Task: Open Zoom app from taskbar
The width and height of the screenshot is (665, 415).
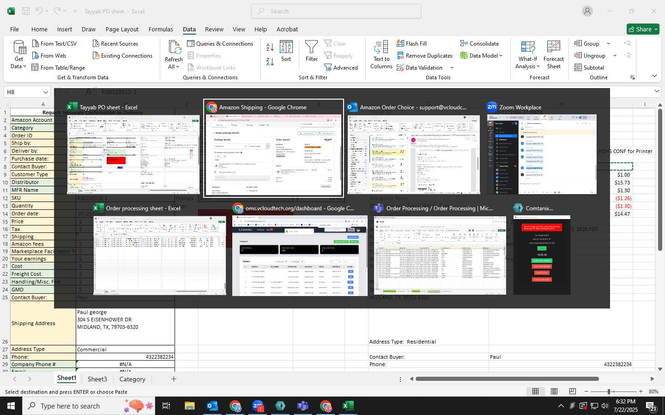Action: [x=258, y=406]
